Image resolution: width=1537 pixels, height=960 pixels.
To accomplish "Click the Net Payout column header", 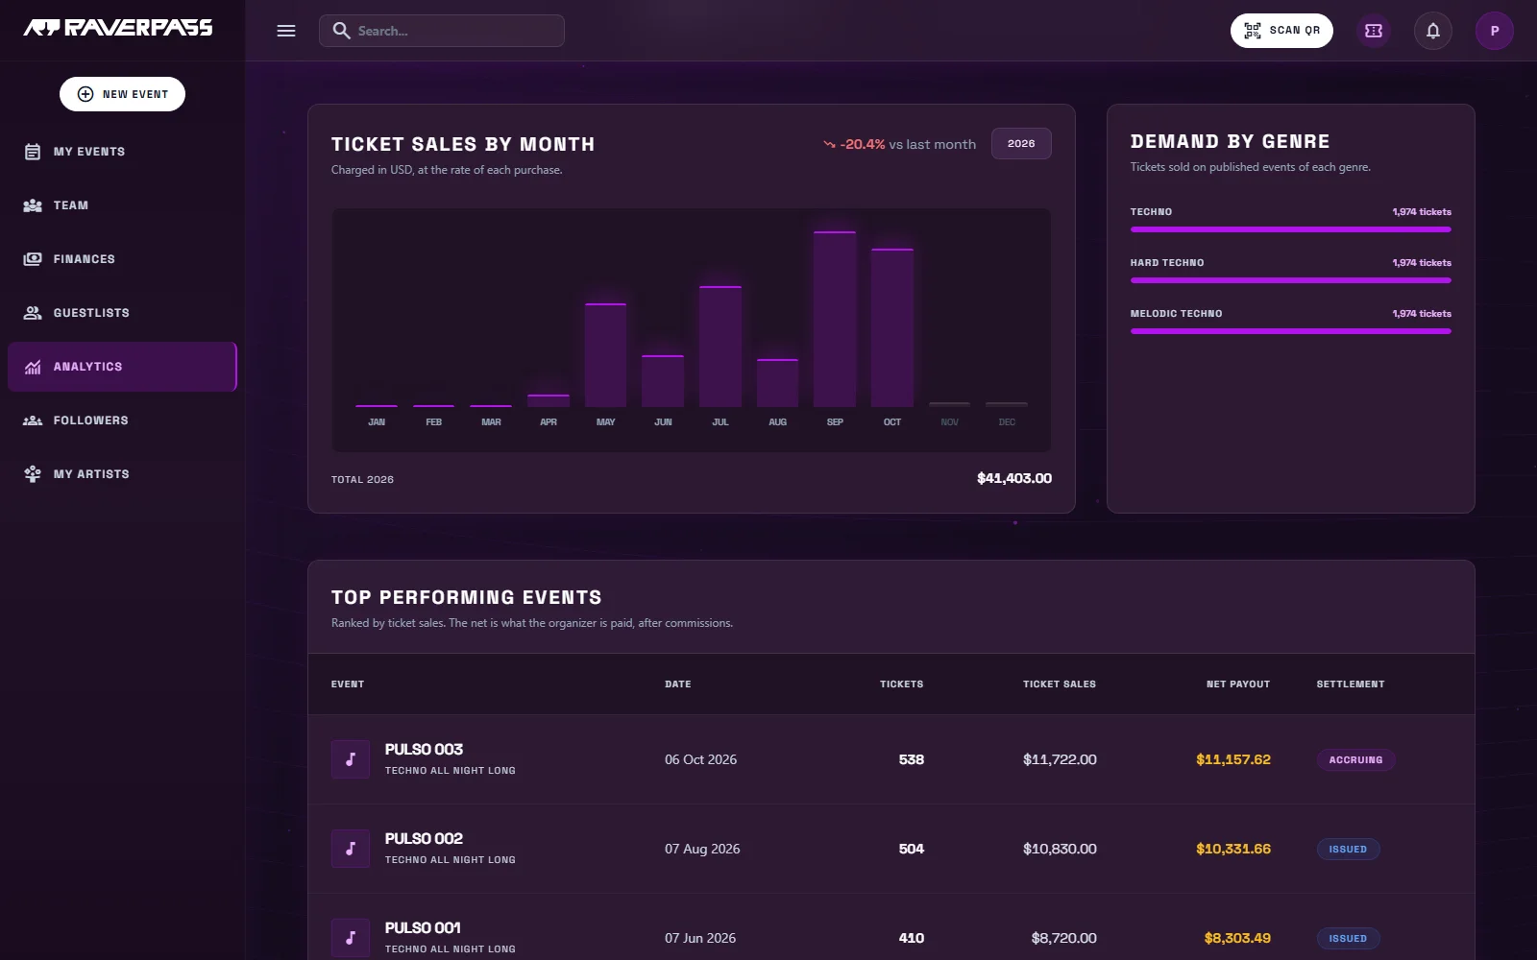I will (x=1238, y=684).
